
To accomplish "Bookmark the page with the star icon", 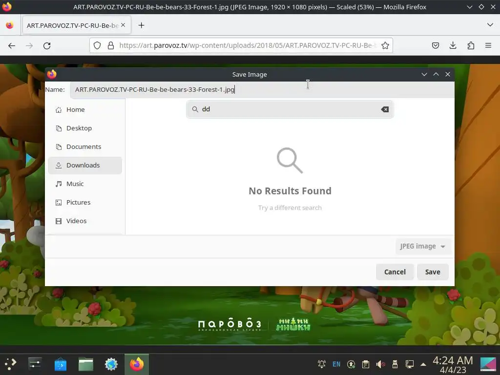I will pos(385,45).
